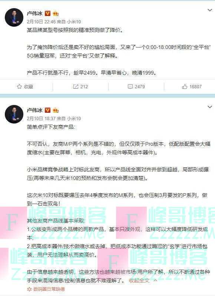Open 卢伟冰 profile name on second post
This screenshot has width=215, height=296.
point(35,110)
